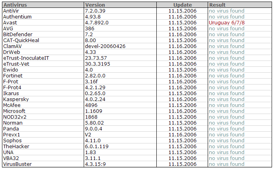The image size is (274, 169).
Task: Click version 1.1609
Action: (x=94, y=111)
